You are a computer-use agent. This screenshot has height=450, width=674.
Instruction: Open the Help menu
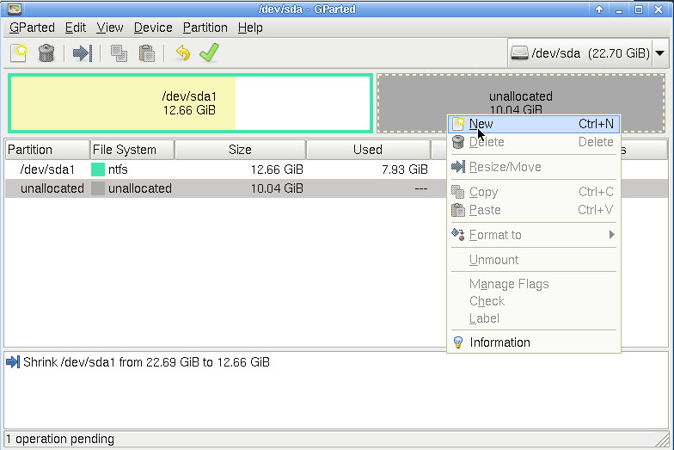[250, 28]
